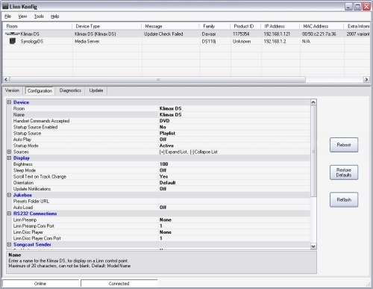Click the IP address 192.168.1.121
Screen dimensions: 373x289
(x=277, y=34)
